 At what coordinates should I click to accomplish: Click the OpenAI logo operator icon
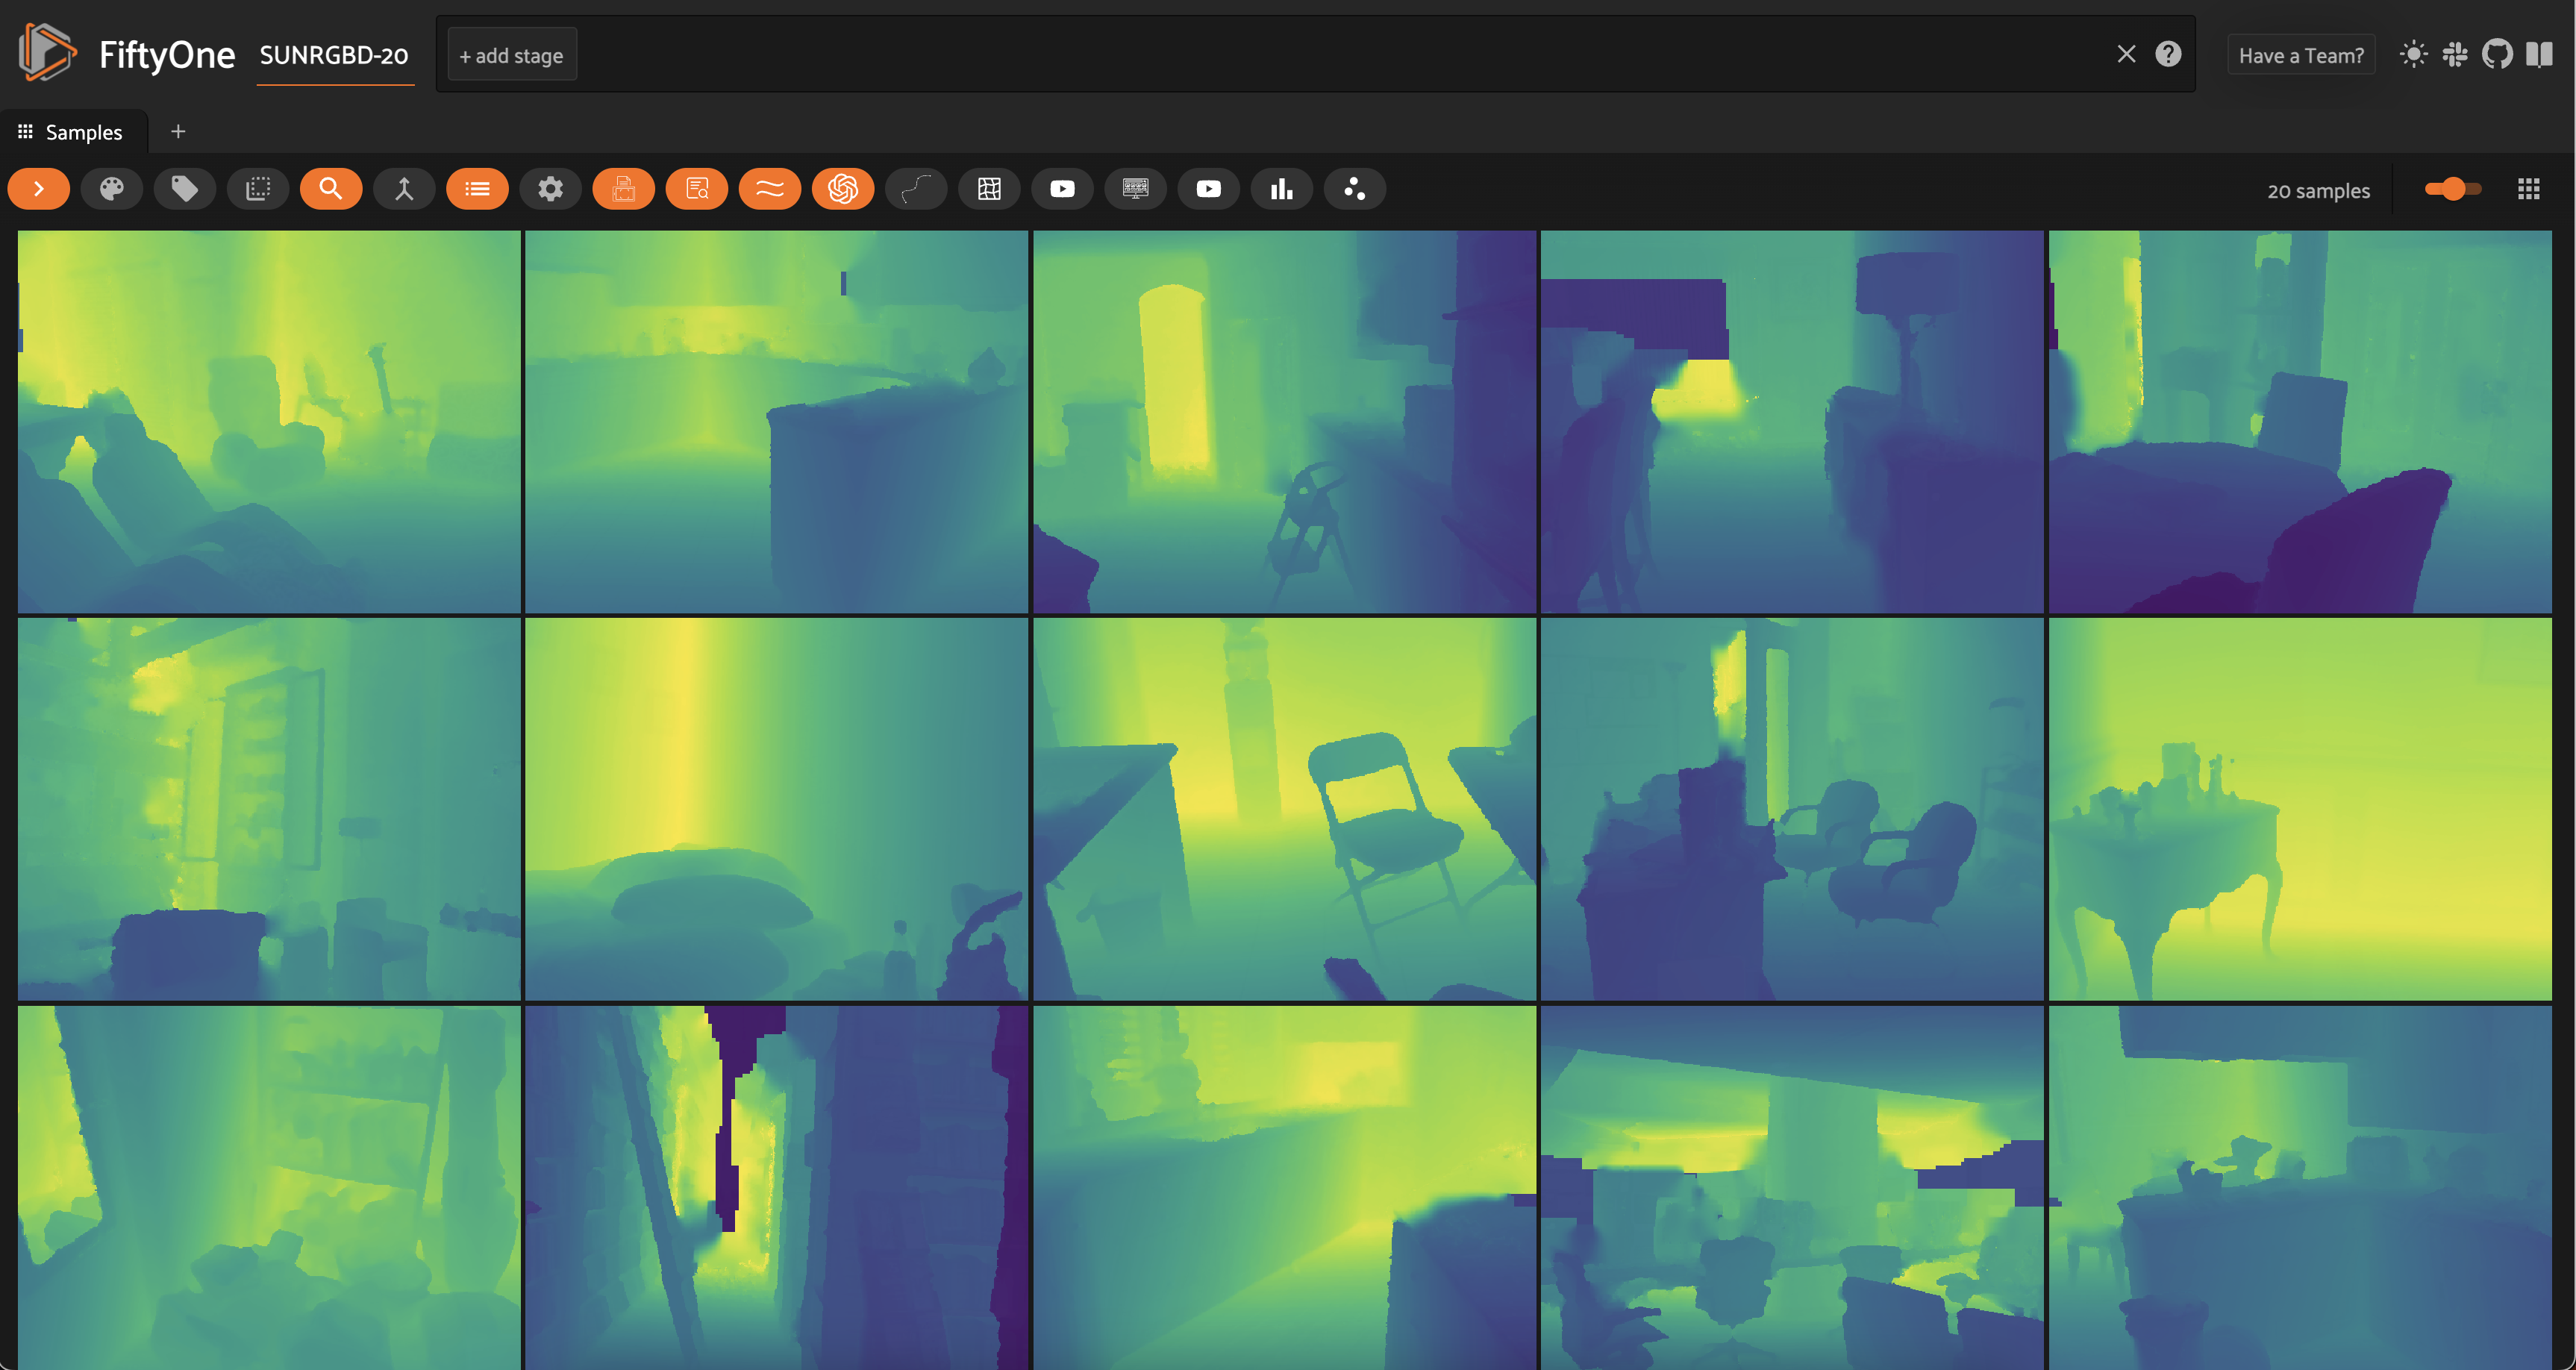click(843, 189)
